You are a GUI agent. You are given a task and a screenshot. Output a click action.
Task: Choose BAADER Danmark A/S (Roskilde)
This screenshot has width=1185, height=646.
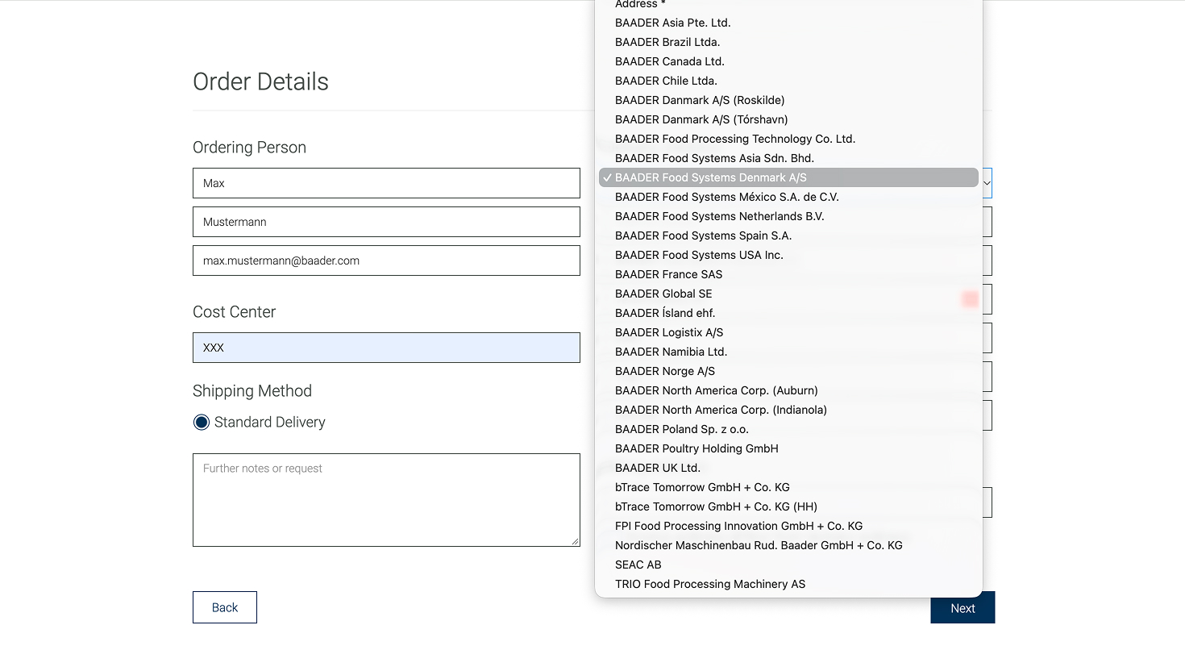[x=788, y=100]
